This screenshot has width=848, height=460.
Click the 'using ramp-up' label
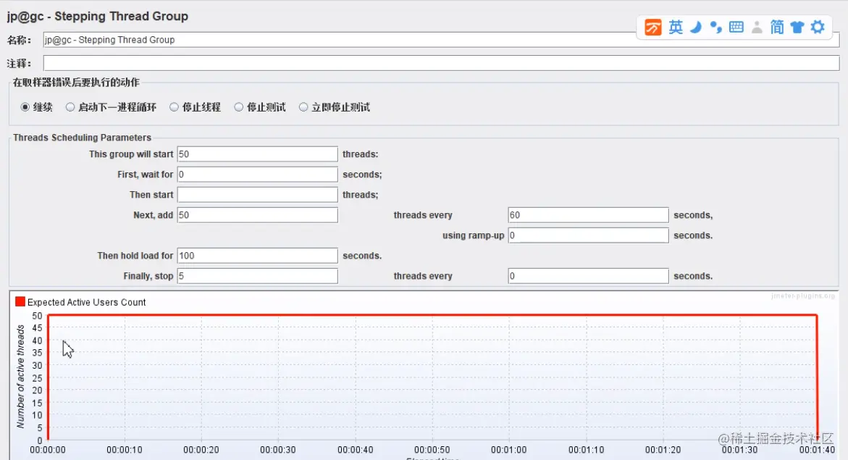click(x=473, y=235)
